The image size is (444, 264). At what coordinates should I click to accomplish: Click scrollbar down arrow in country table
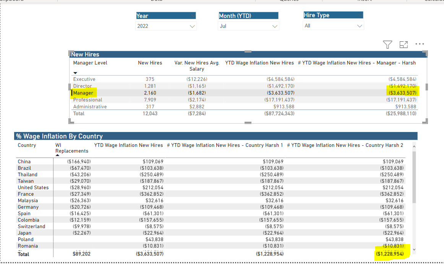414,249
